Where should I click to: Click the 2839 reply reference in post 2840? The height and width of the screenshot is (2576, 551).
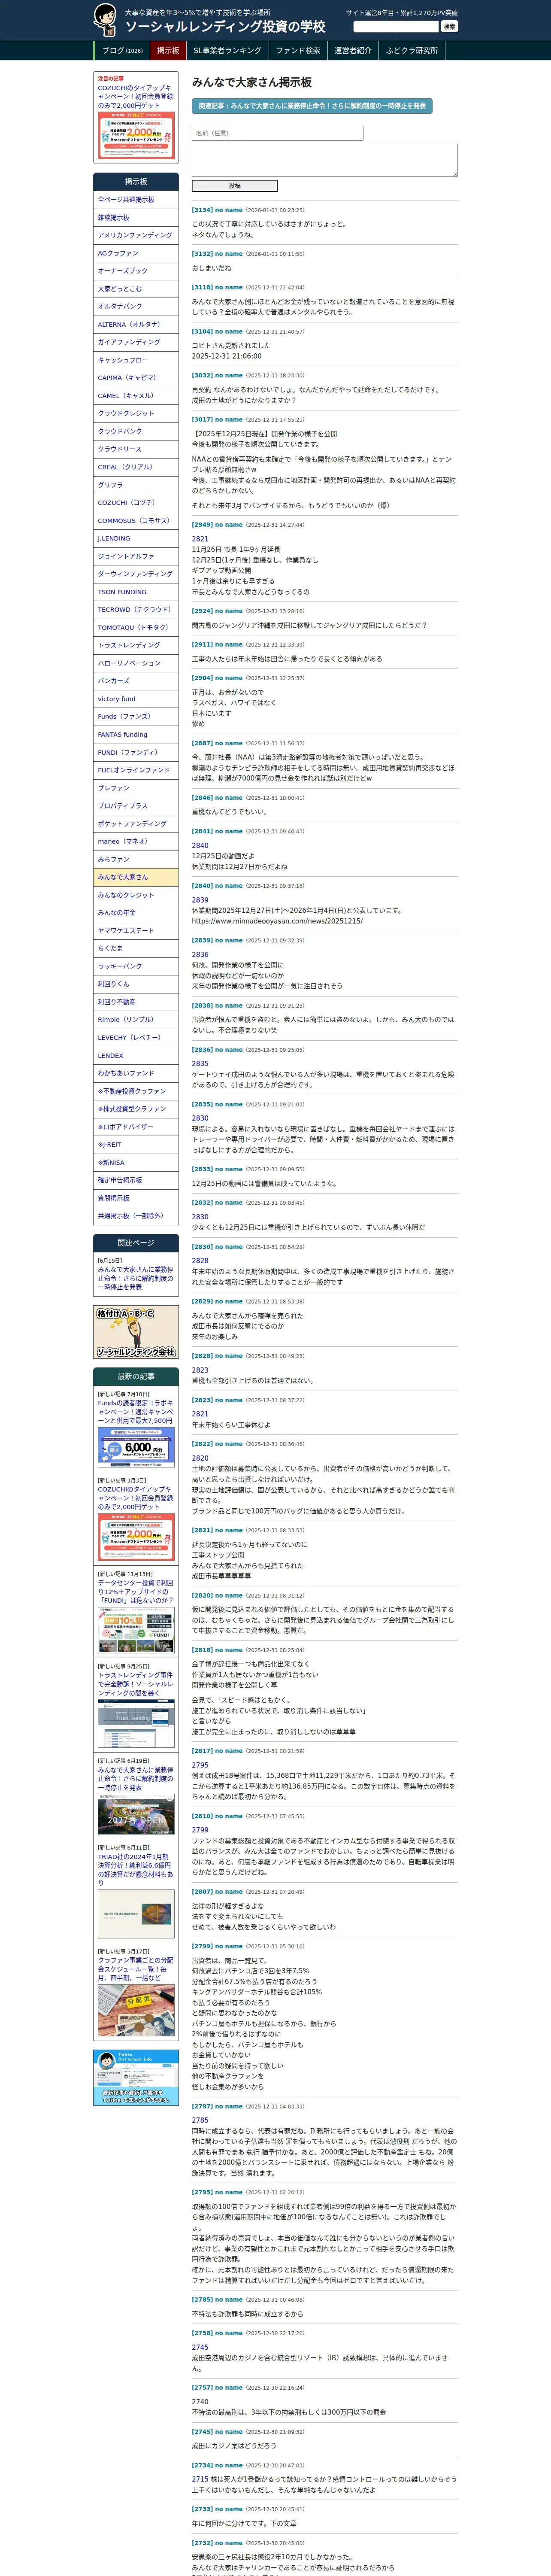[x=200, y=900]
